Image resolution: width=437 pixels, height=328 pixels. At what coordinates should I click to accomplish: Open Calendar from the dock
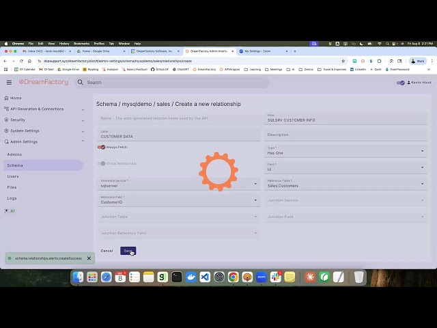click(x=120, y=277)
